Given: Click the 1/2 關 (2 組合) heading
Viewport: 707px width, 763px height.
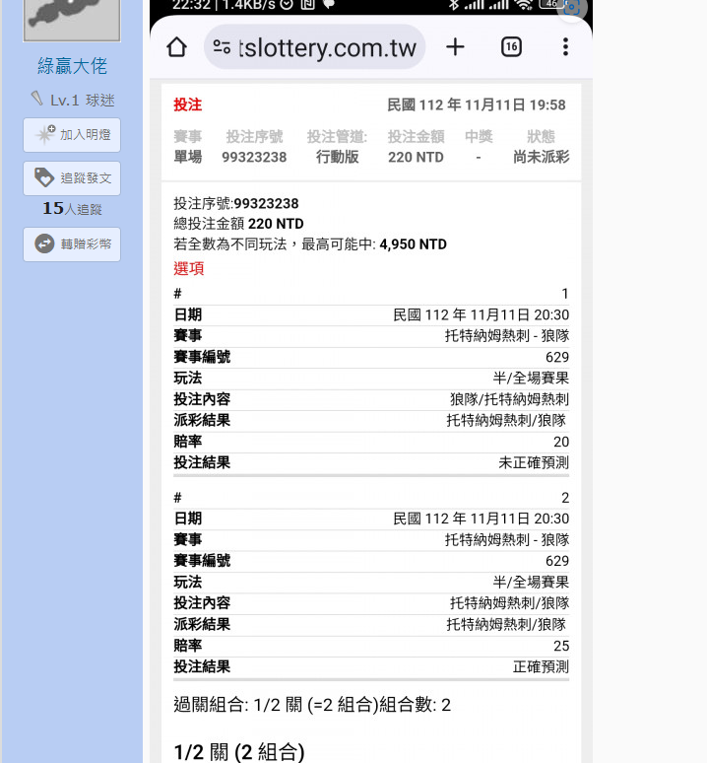Looking at the screenshot, I should (x=239, y=752).
